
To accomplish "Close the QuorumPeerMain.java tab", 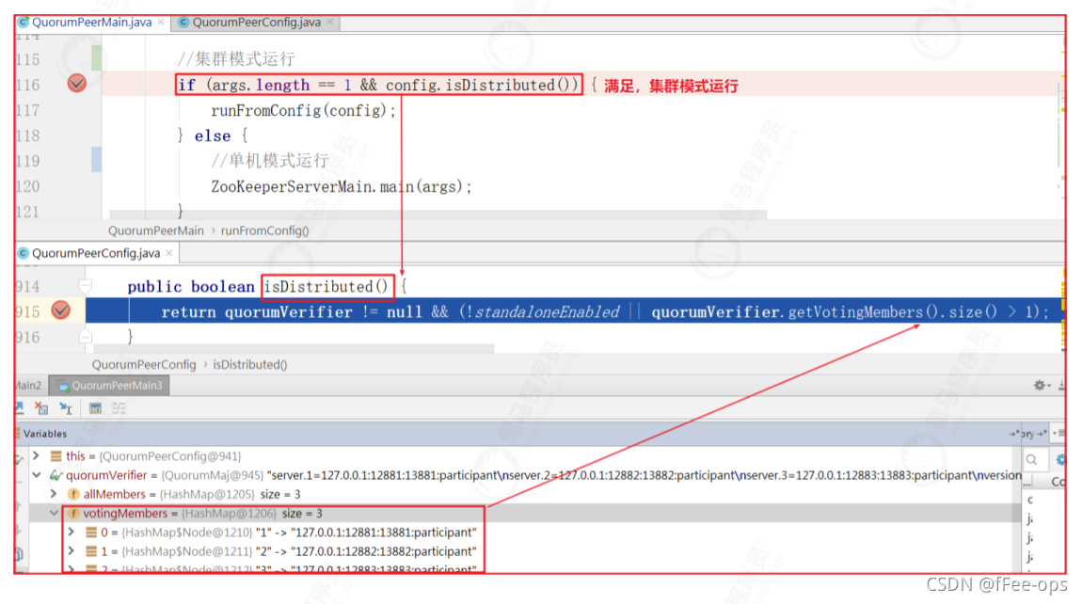I will 161,22.
